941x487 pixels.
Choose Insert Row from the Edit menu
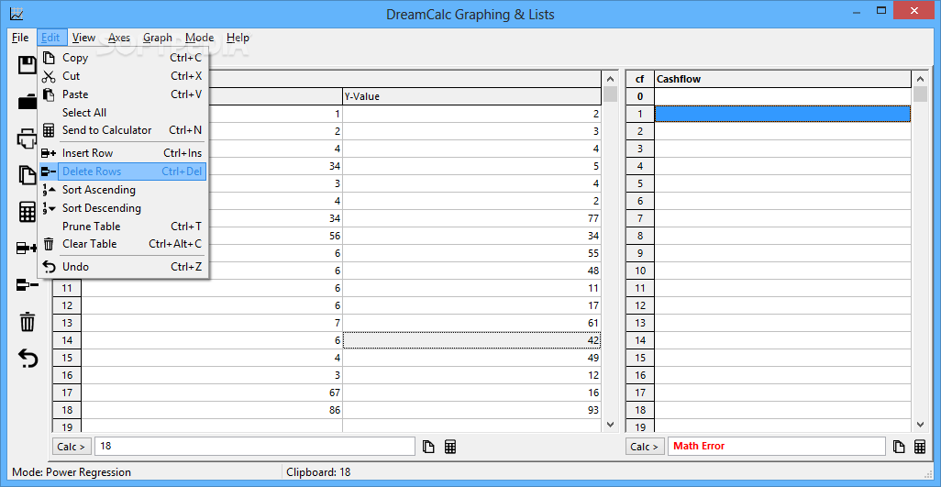(124, 153)
